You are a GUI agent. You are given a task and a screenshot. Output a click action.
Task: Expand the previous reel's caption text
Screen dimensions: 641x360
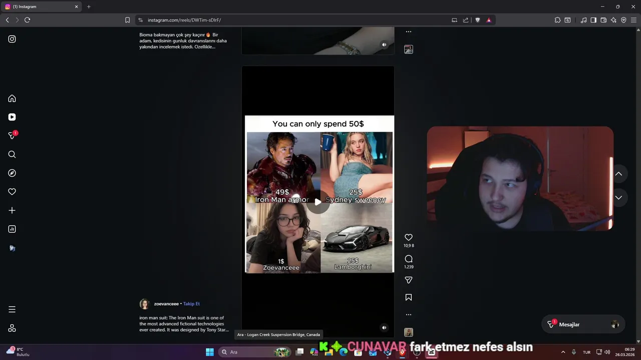click(x=183, y=41)
